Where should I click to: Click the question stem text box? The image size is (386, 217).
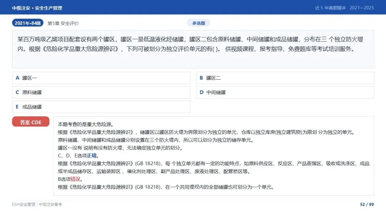193,49
